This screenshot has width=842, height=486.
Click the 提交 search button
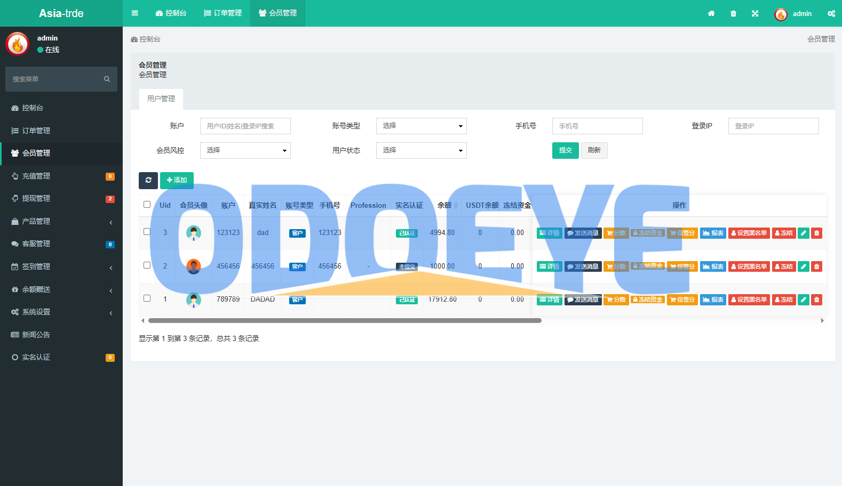[x=566, y=150]
